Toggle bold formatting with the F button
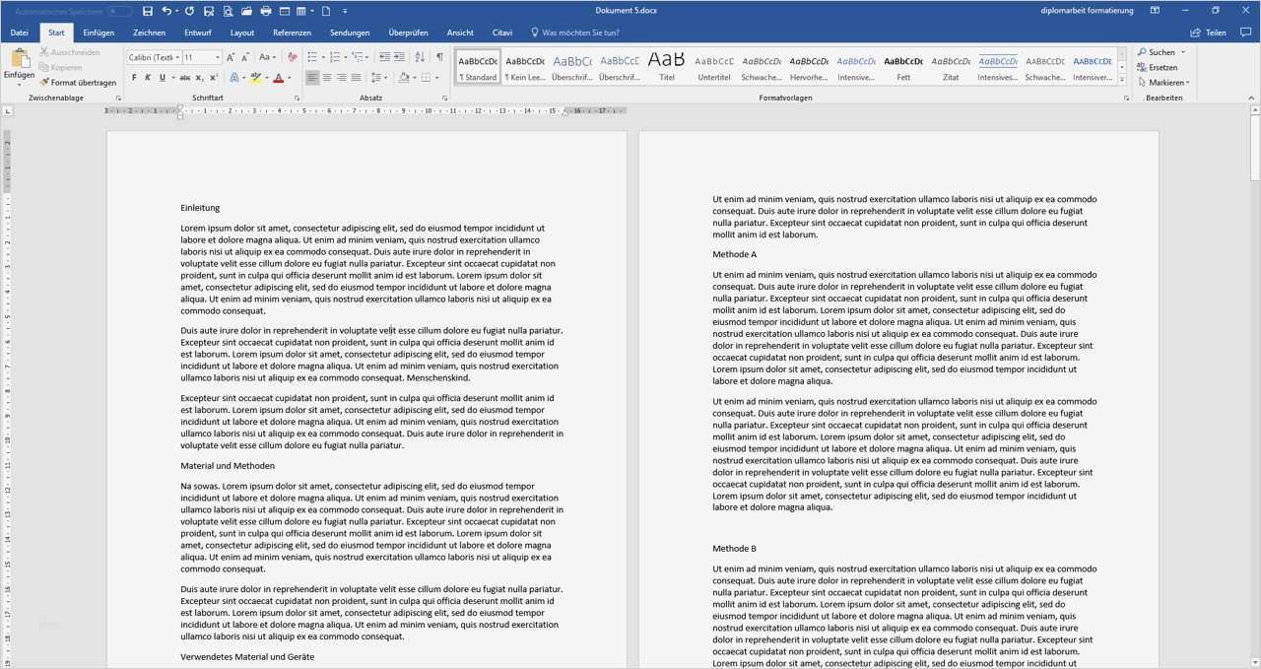The width and height of the screenshot is (1261, 669). [x=134, y=77]
